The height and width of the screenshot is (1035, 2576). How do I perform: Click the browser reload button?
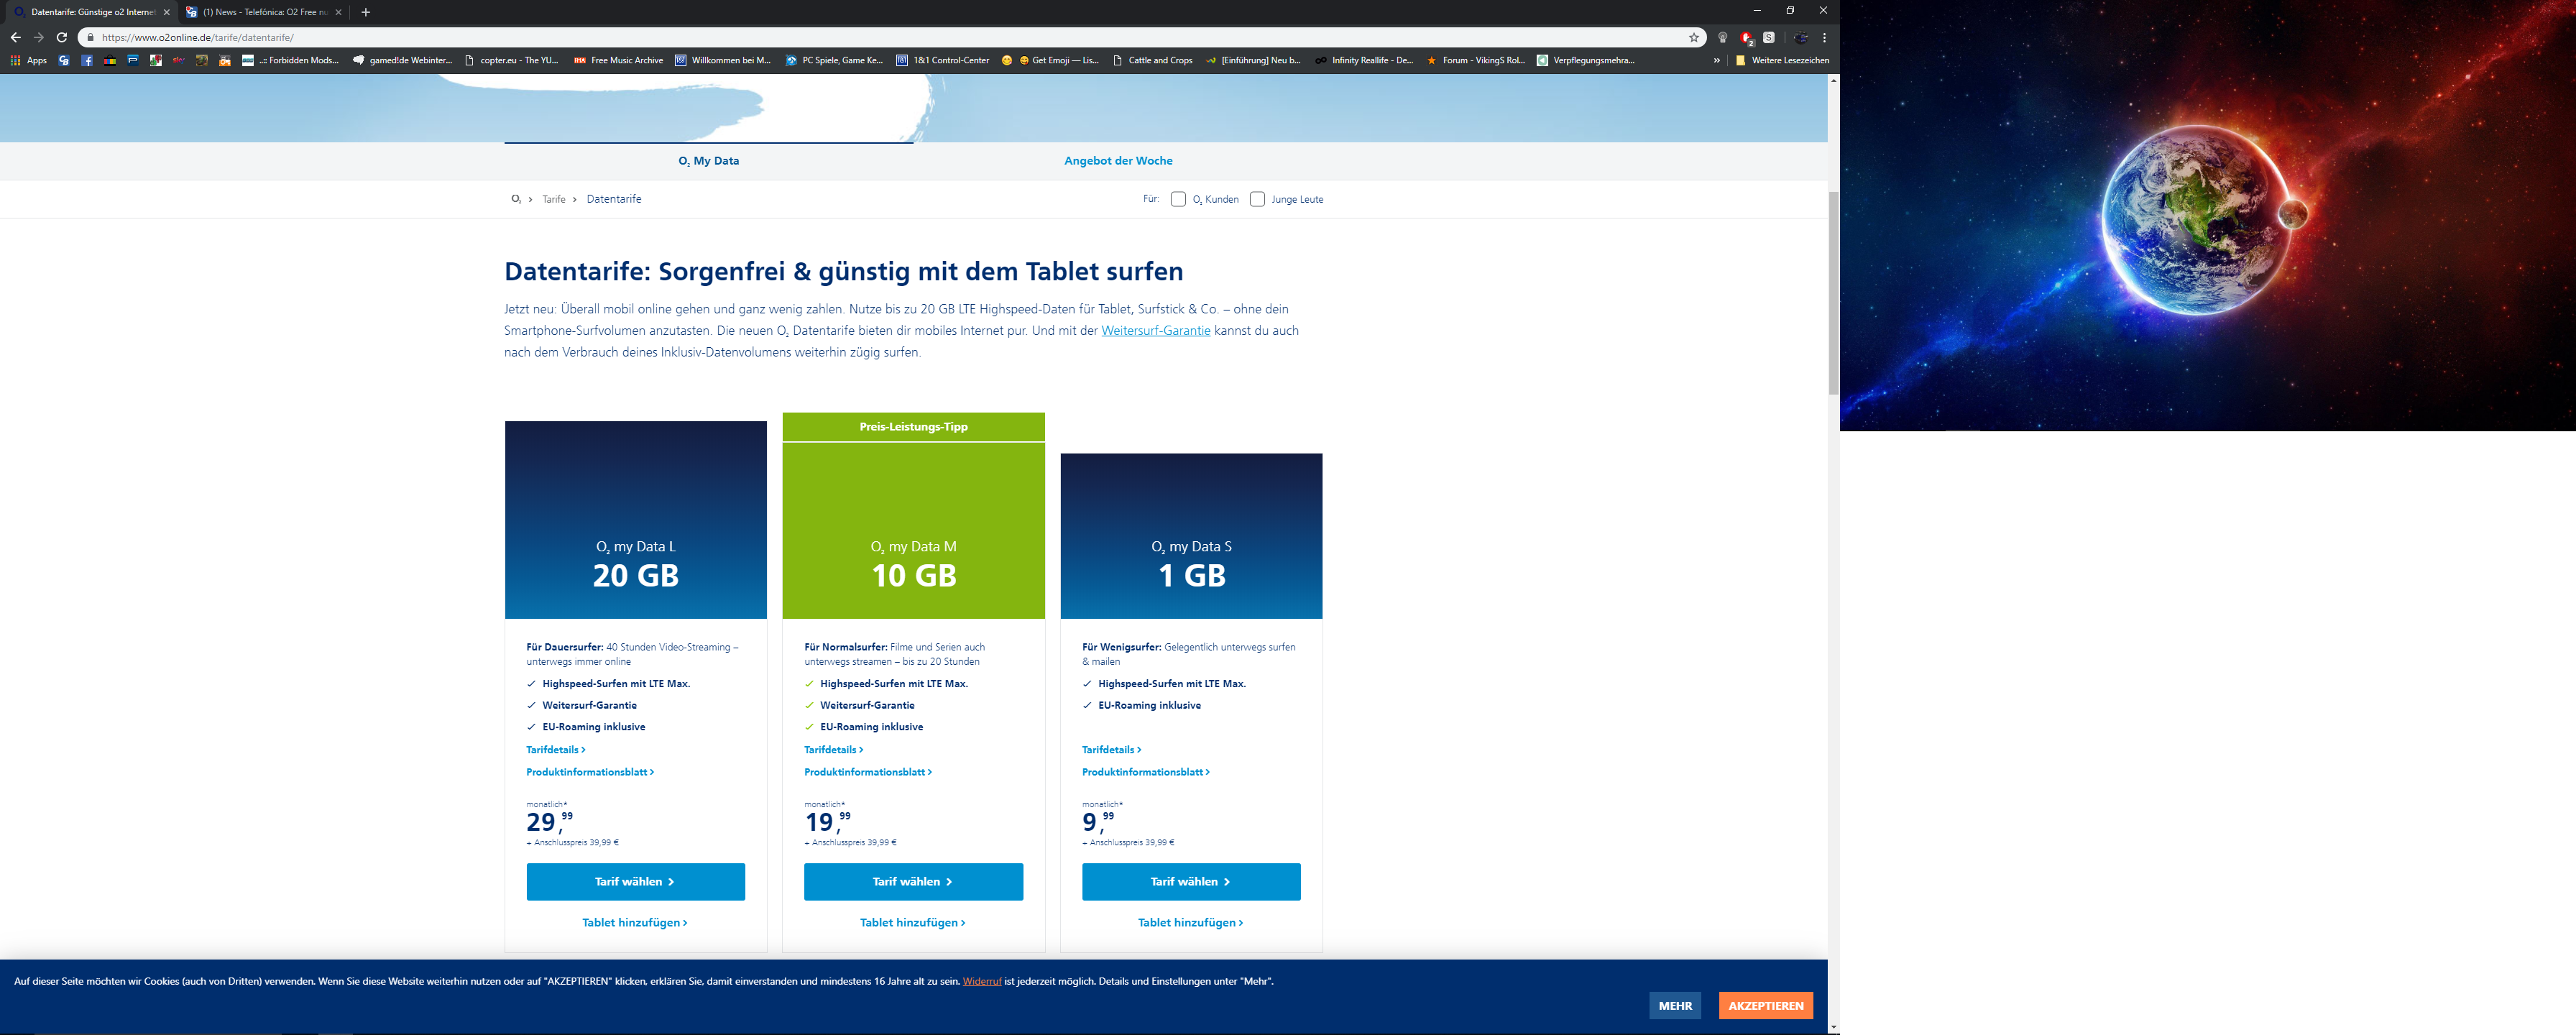coord(62,37)
